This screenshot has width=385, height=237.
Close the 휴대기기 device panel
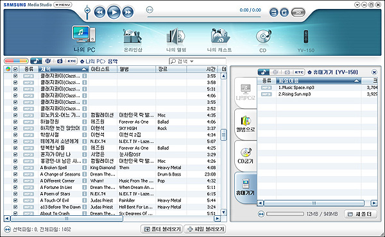[x=374, y=72]
